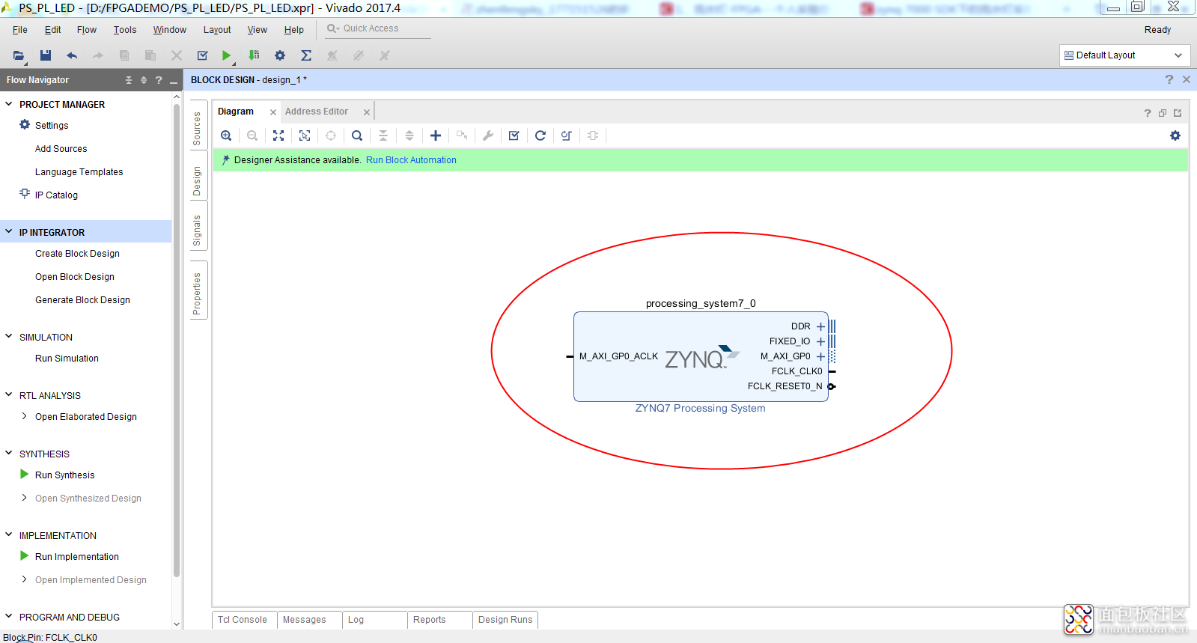
Task: Expand the FIXED_IO interface plus
Action: click(x=820, y=341)
